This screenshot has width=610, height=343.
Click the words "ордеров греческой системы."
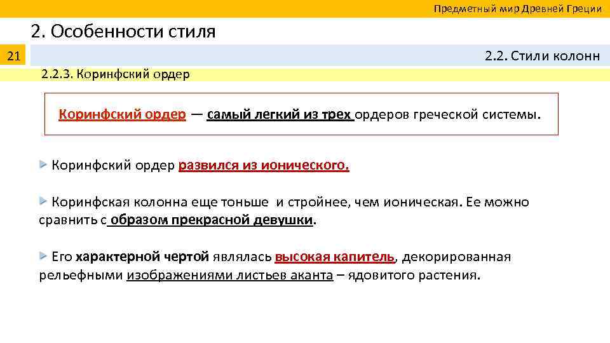click(448, 114)
